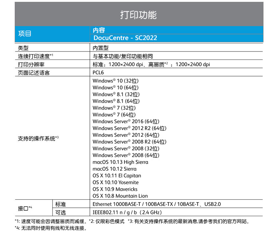Image resolution: width=276 pixels, height=239 pixels.
Task: Select the Windows 8.1 (32位) entry
Action: point(116,94)
